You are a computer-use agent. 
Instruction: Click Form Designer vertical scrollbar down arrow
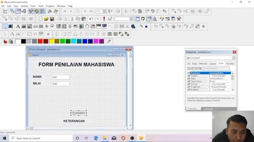(x=131, y=125)
